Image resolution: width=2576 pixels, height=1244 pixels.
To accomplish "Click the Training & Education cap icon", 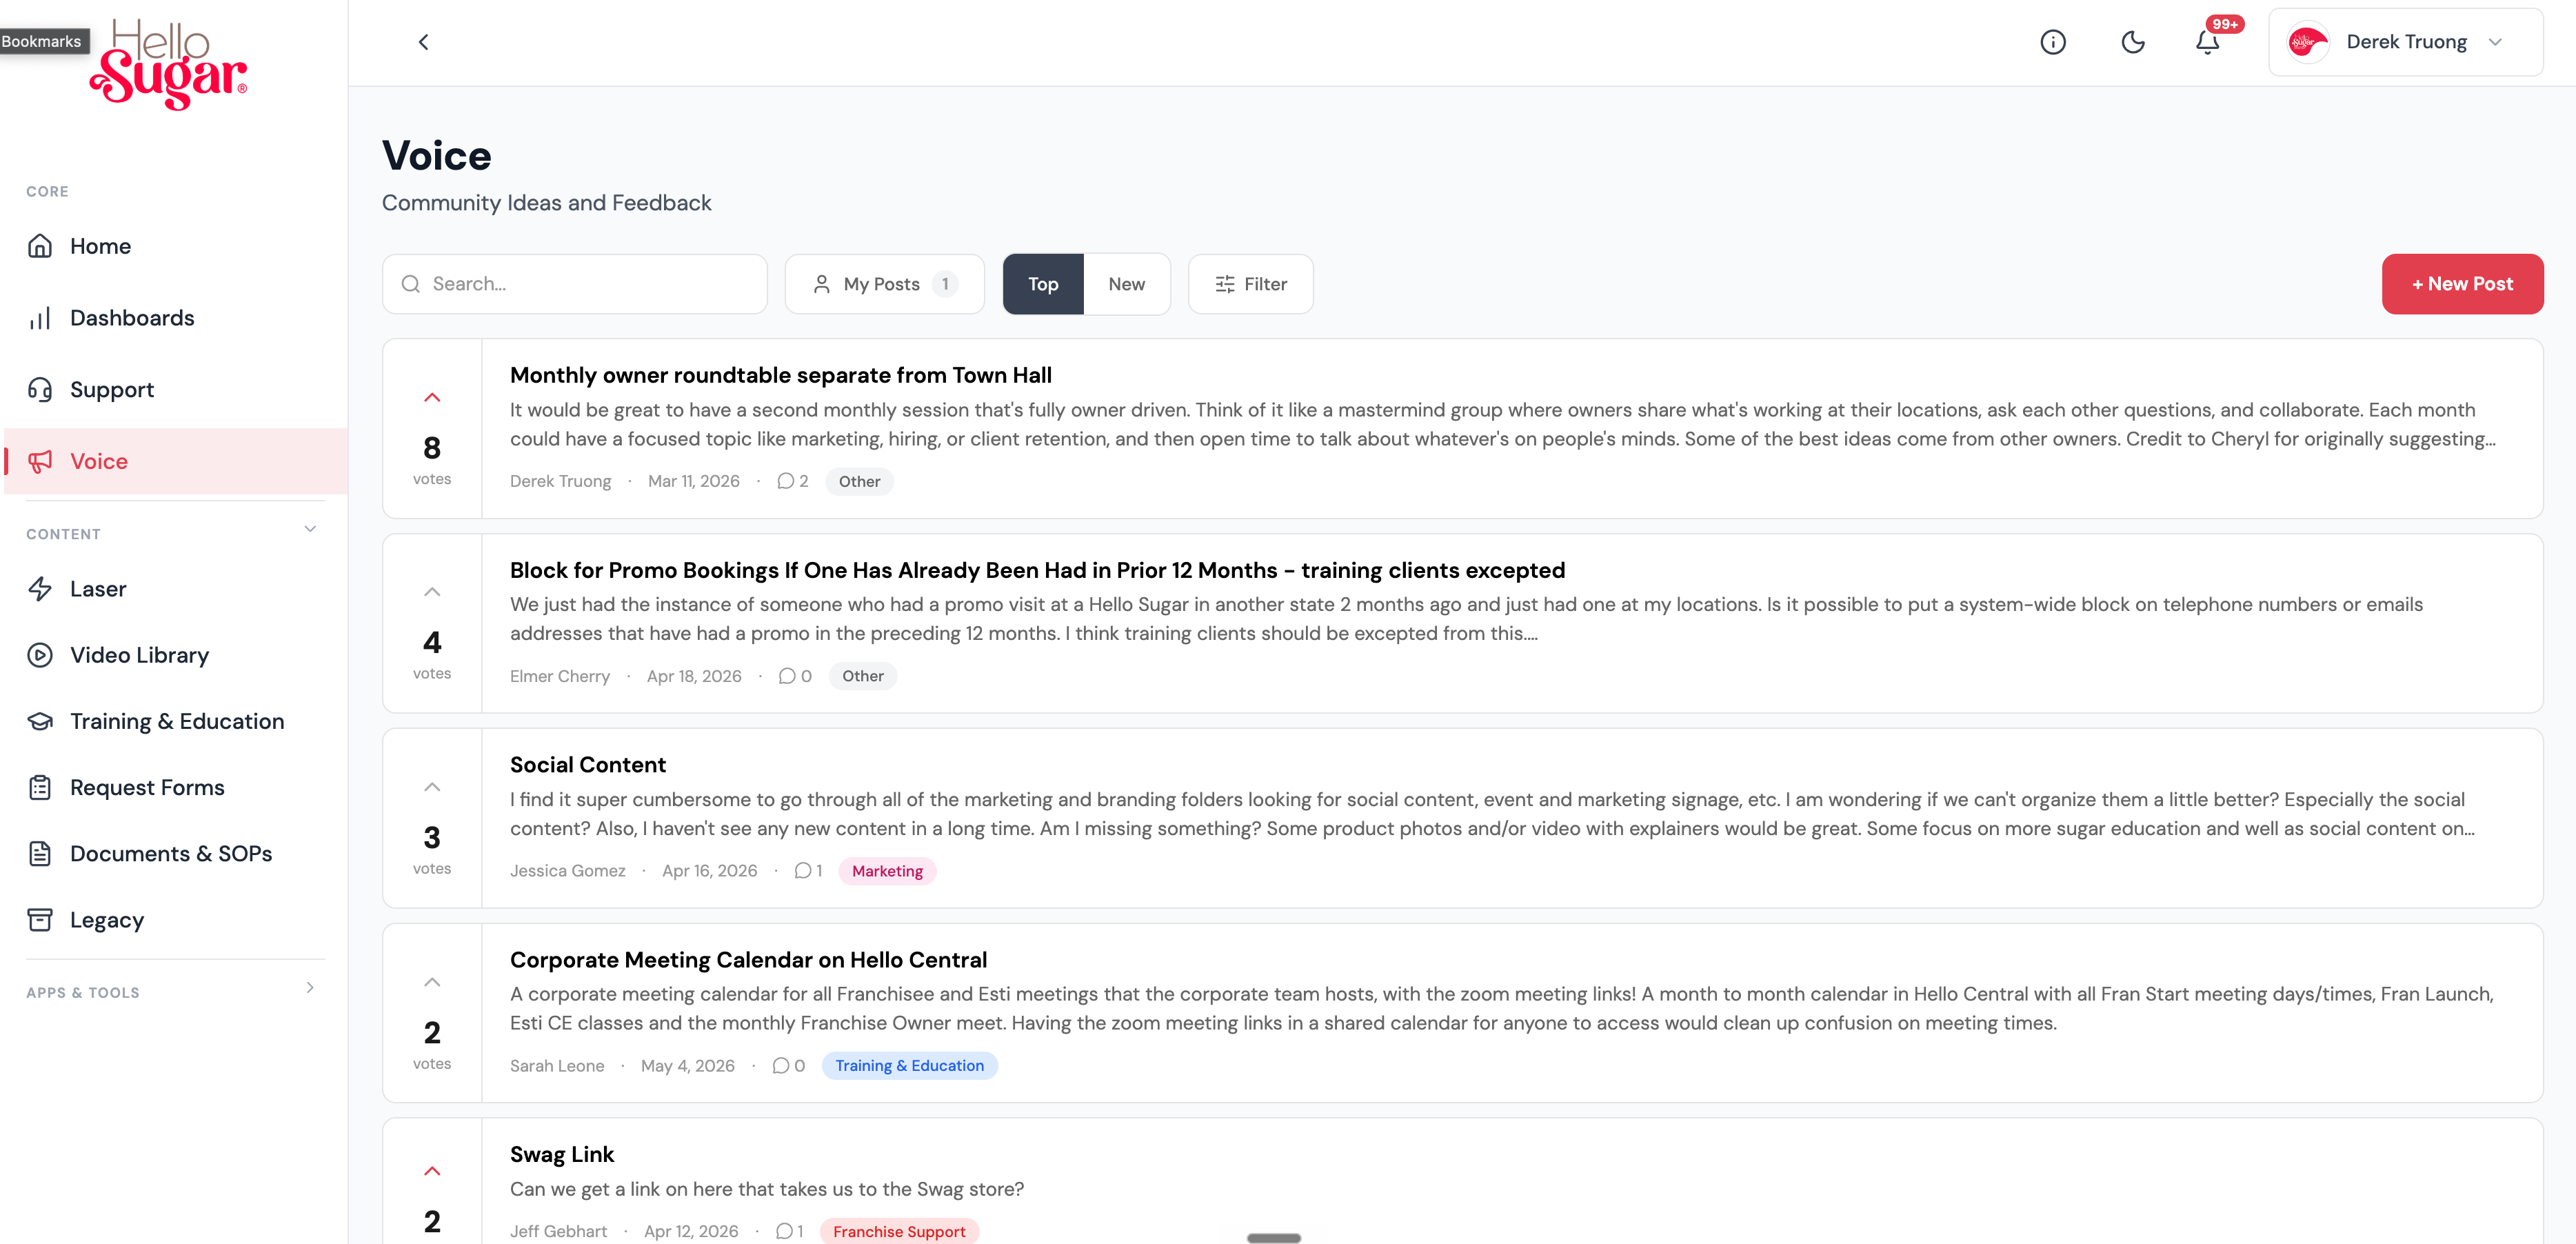I will (40, 721).
